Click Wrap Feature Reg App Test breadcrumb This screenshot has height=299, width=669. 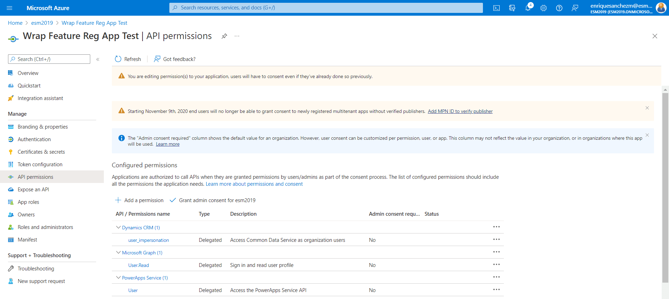point(94,23)
